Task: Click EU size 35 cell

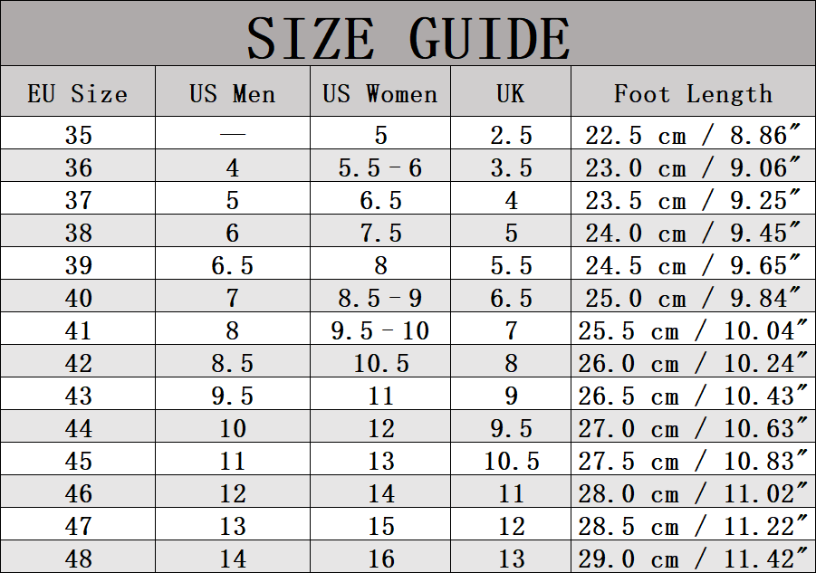Action: 78,135
